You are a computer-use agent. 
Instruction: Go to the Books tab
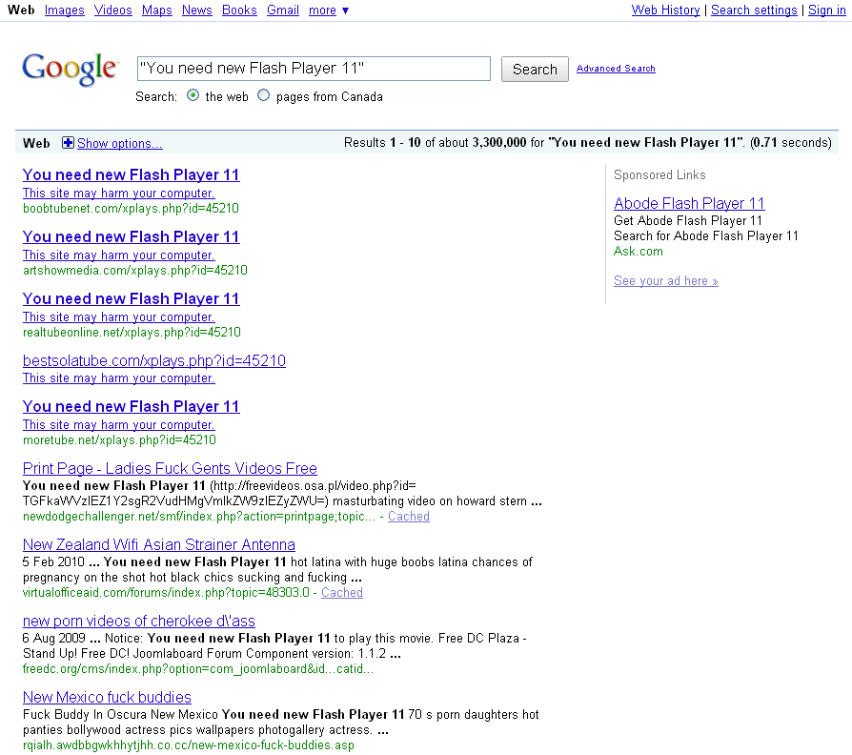pyautogui.click(x=239, y=10)
